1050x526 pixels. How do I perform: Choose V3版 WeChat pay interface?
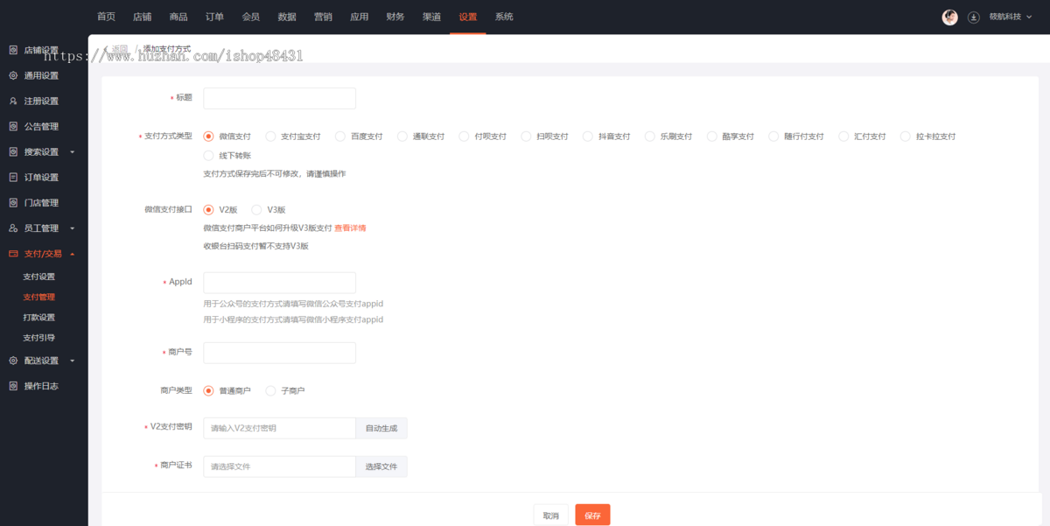[256, 210]
